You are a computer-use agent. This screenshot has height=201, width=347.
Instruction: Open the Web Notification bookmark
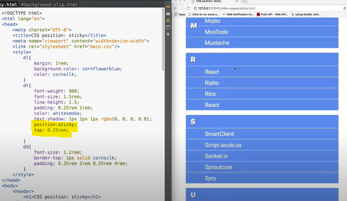pyautogui.click(x=238, y=14)
